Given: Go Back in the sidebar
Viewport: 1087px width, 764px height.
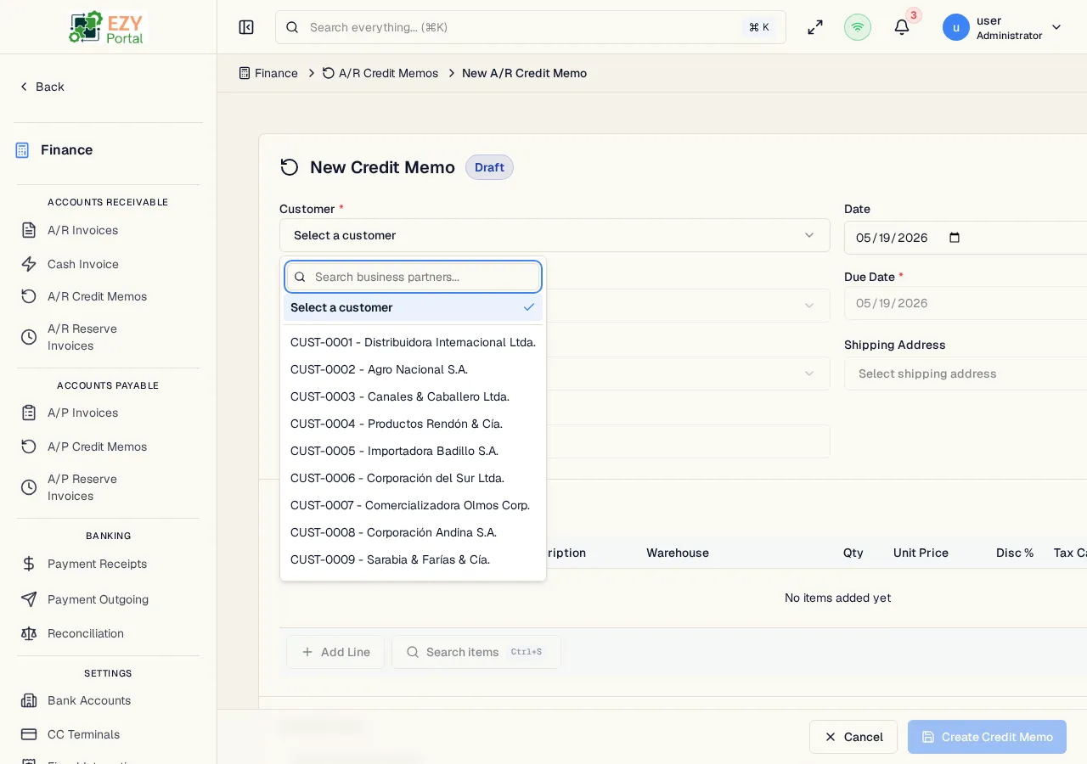Looking at the screenshot, I should tap(42, 87).
